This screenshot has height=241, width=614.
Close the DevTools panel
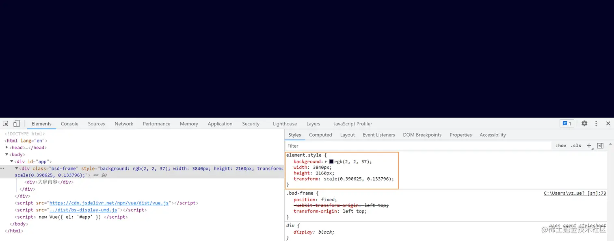[x=608, y=124]
